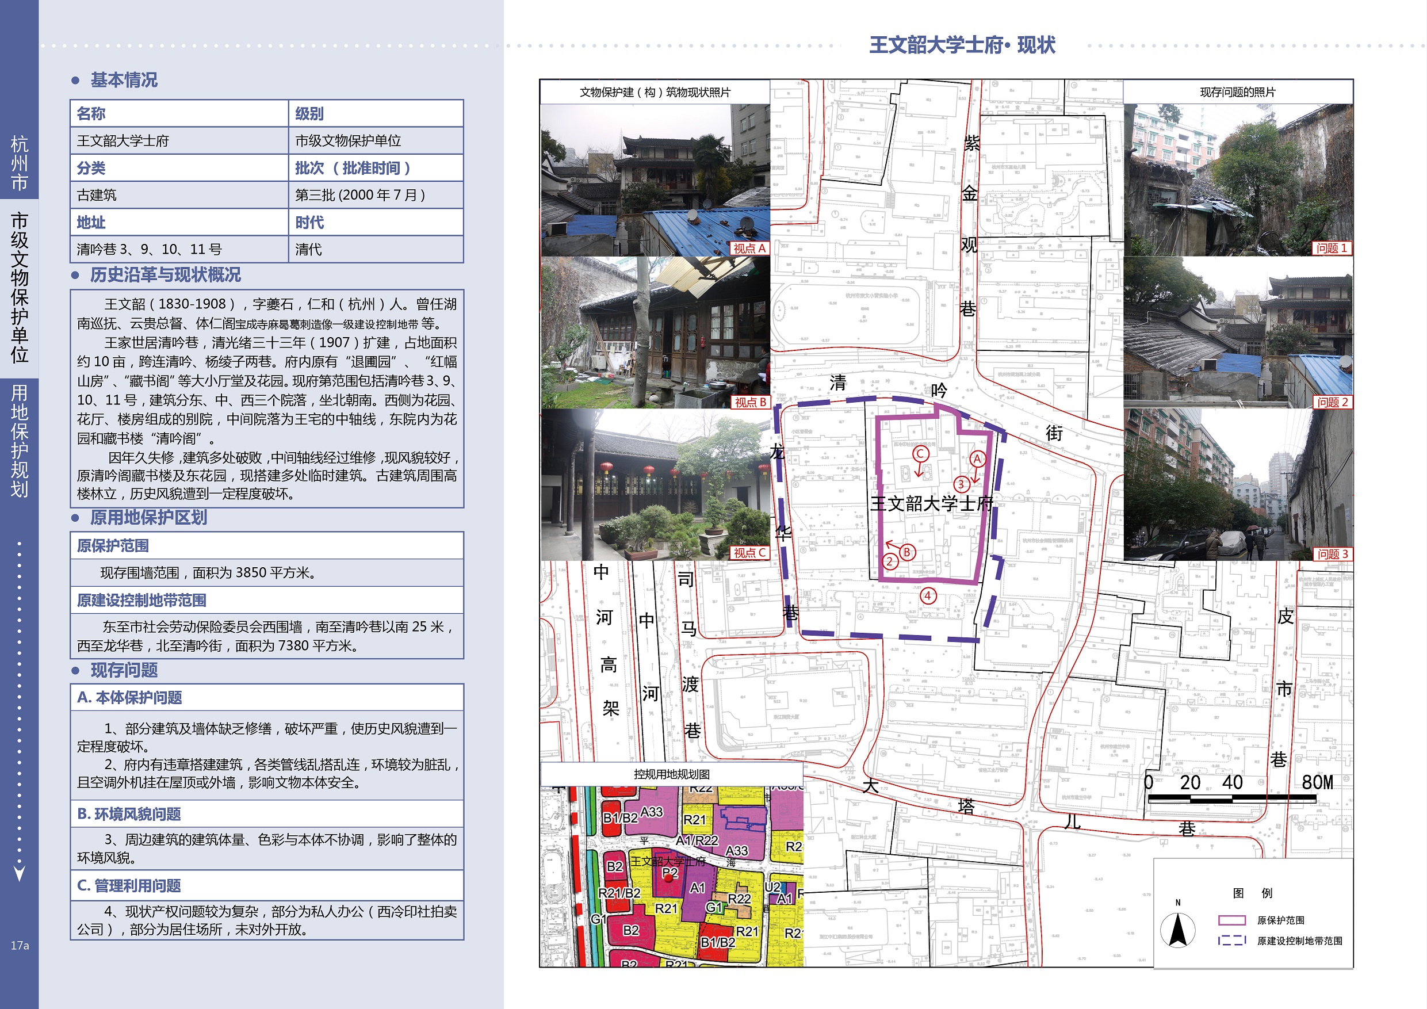1427x1009 pixels.
Task: Open the 视点 B courtyard photo
Action: click(x=655, y=332)
